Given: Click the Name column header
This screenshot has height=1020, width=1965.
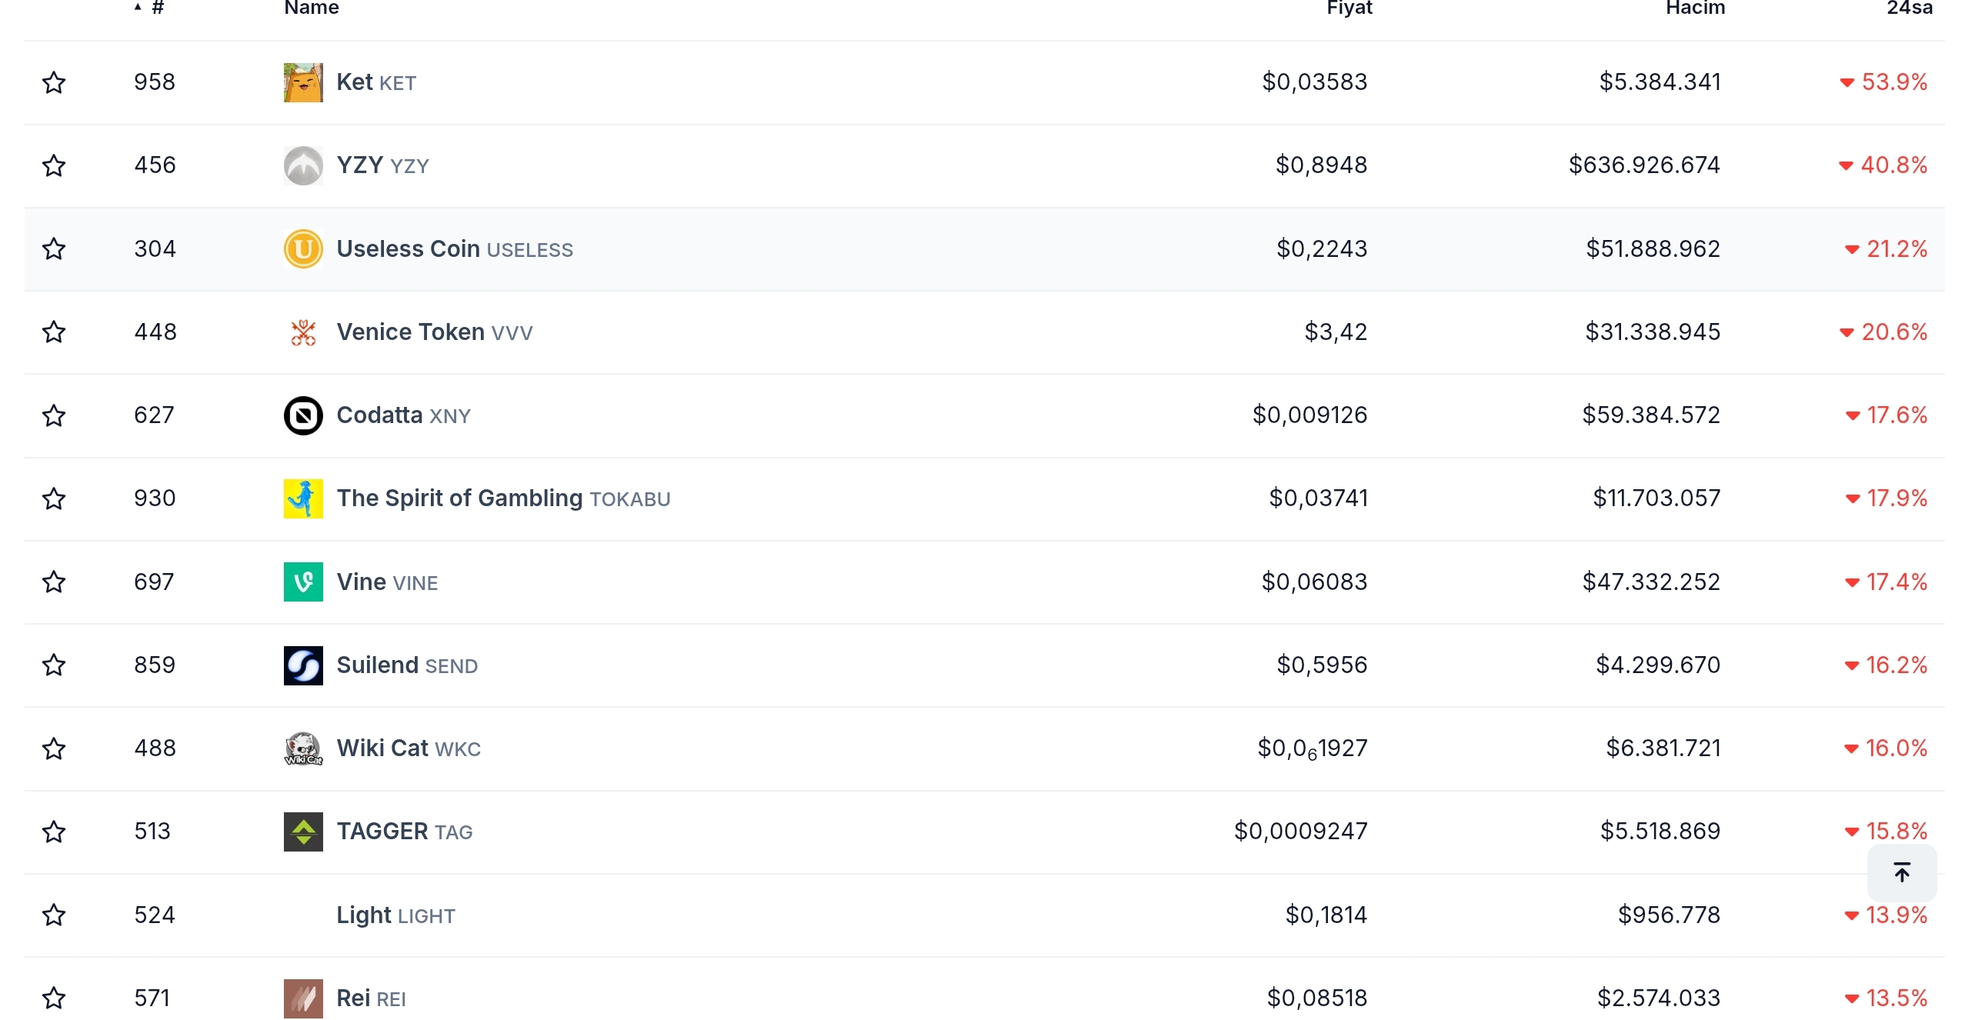Looking at the screenshot, I should (x=312, y=8).
